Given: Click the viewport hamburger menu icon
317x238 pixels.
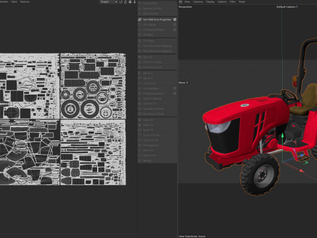Looking at the screenshot, I should 180,2.
